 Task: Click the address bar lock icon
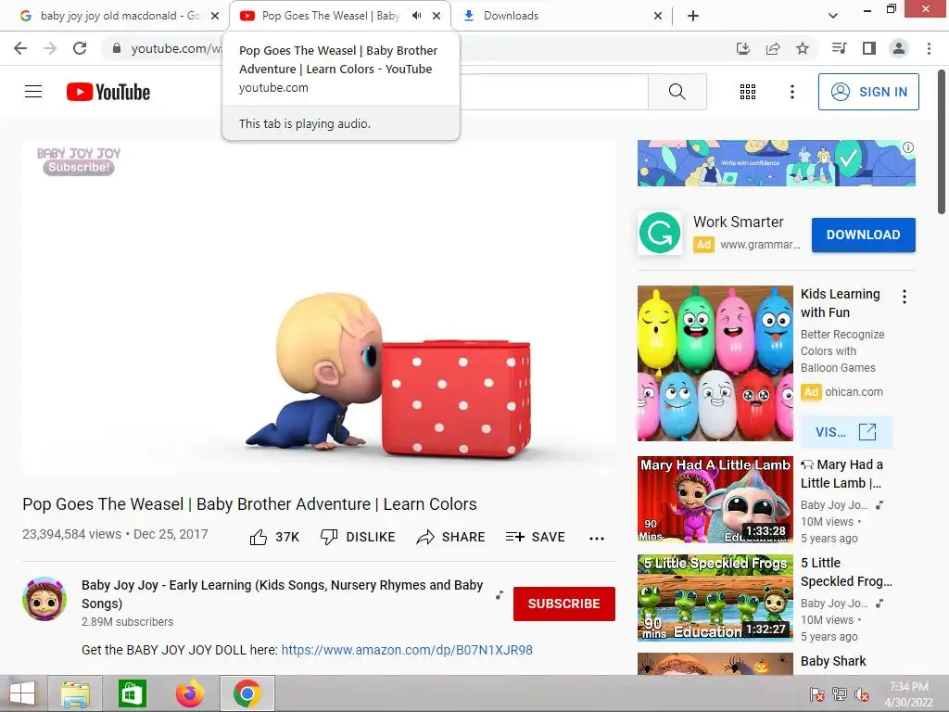[x=116, y=48]
